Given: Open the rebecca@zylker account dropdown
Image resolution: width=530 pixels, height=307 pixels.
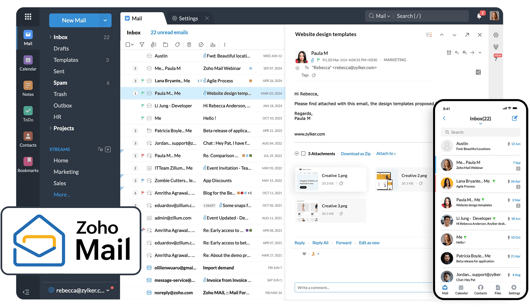Looking at the screenshot, I should point(108,290).
